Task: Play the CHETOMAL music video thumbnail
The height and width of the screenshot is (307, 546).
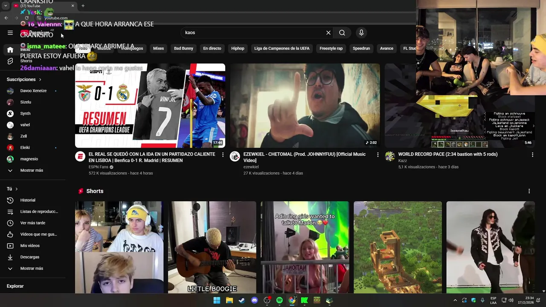Action: (305, 106)
